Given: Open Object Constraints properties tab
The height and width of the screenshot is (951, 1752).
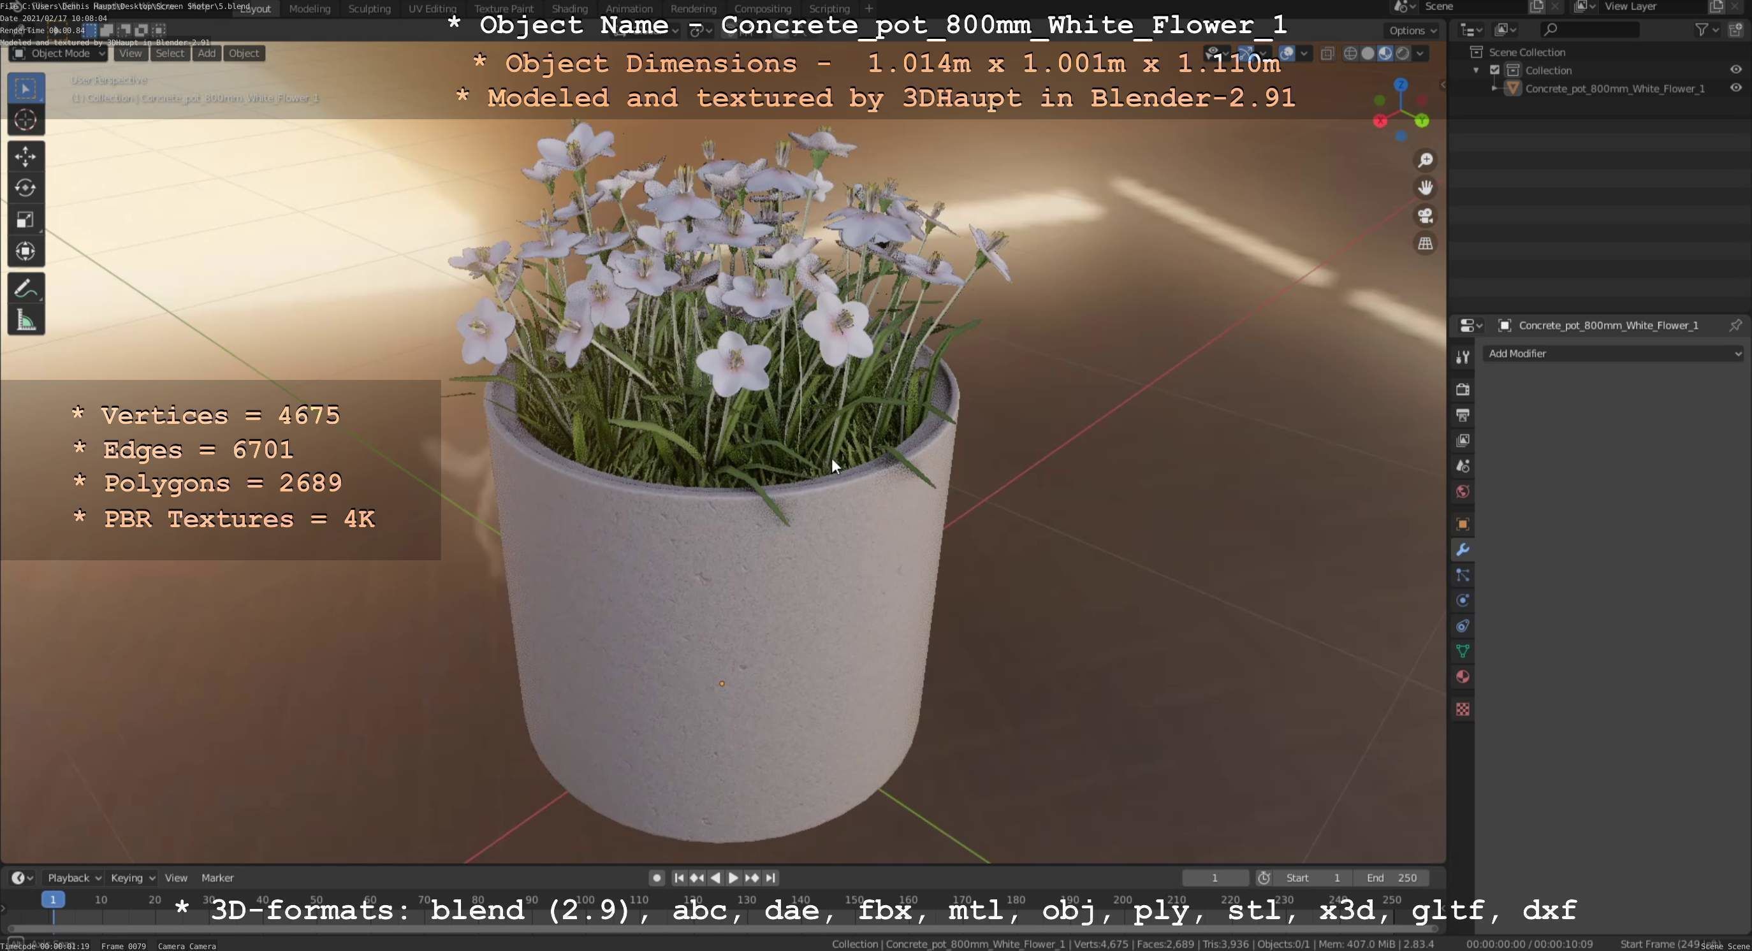Looking at the screenshot, I should [1463, 626].
